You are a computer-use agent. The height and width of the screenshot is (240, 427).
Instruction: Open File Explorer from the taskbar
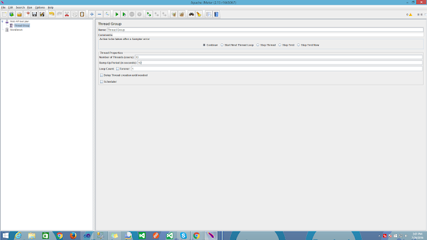[x=32, y=235]
